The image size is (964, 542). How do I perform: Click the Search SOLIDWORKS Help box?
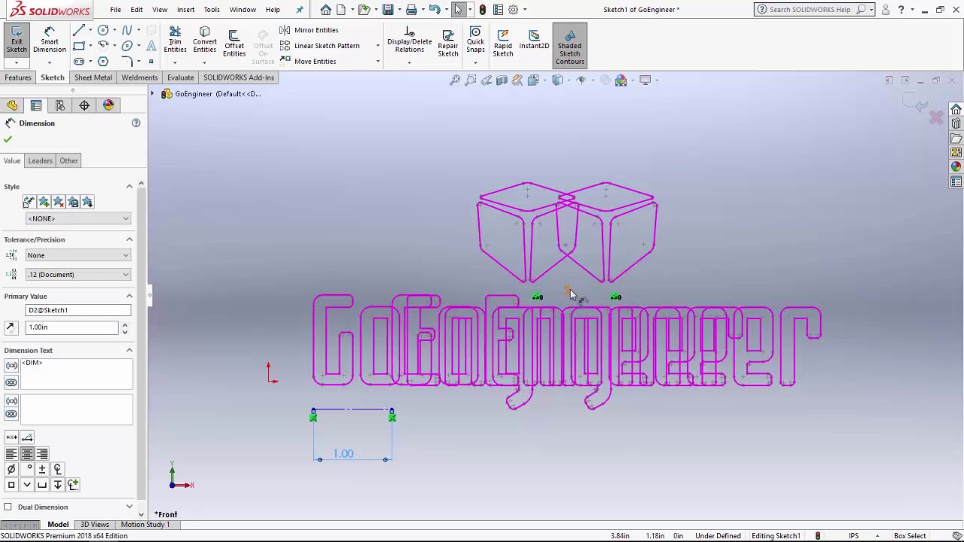[x=810, y=10]
